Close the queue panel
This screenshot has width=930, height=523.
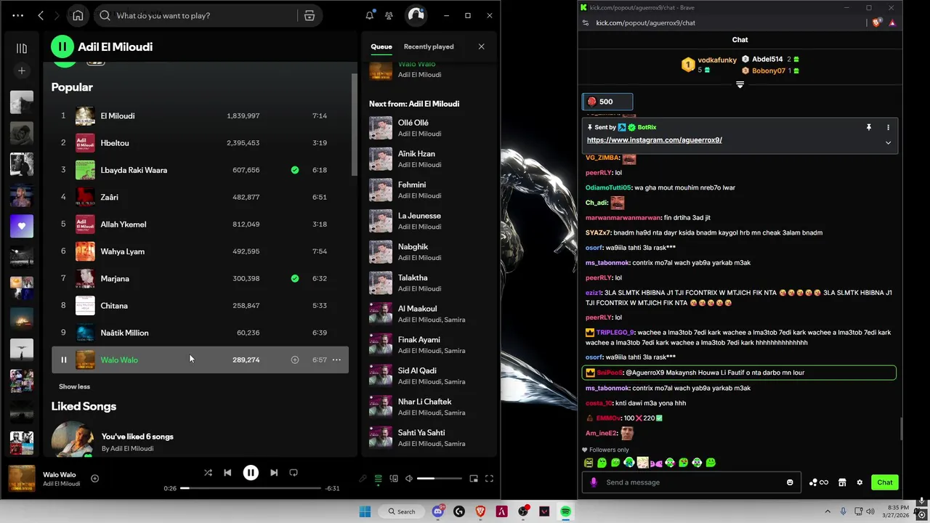(x=481, y=46)
